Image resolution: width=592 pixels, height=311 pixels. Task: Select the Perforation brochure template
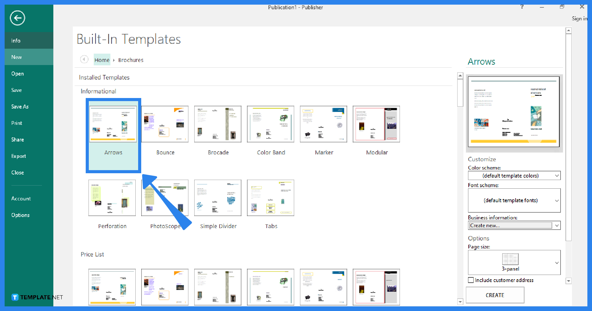pos(112,198)
